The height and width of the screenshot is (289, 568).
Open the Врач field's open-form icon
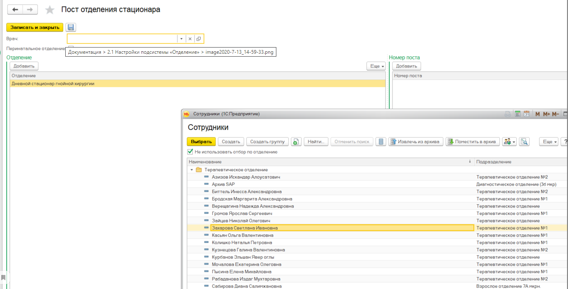pyautogui.click(x=199, y=39)
